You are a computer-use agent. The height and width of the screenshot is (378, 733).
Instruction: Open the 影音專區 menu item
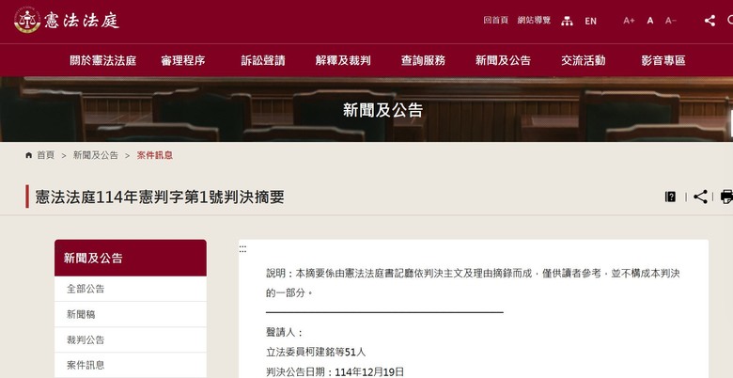click(x=663, y=60)
